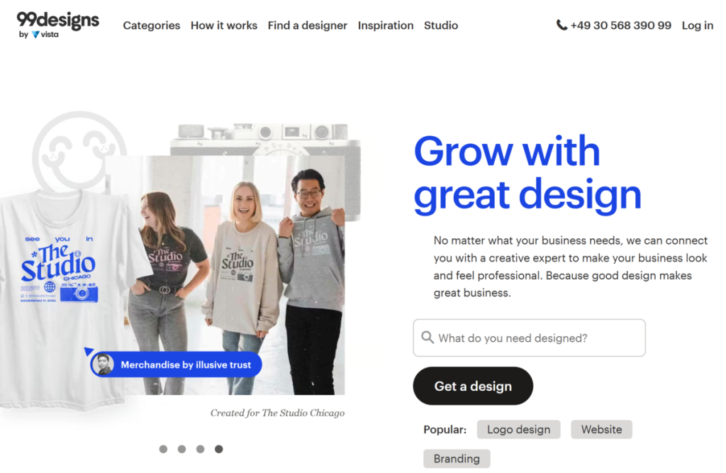Go to Find a designer

[307, 26]
